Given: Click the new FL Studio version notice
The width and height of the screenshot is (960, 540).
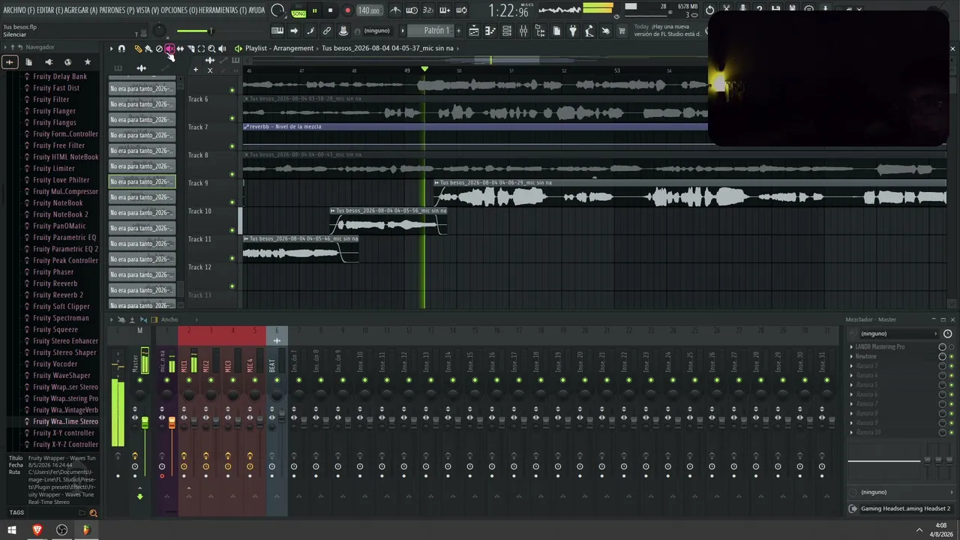Looking at the screenshot, I should pos(667,30).
